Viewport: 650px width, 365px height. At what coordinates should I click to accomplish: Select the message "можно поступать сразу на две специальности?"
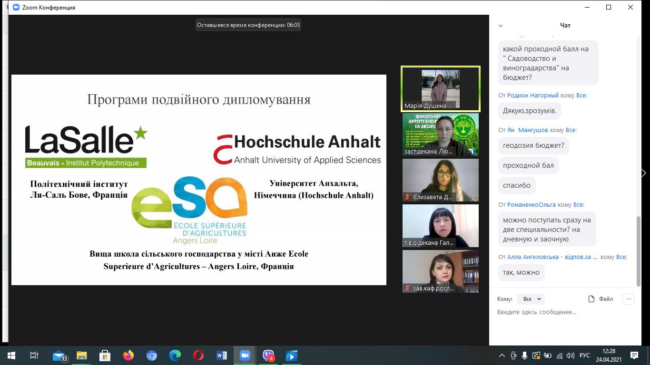tap(547, 230)
